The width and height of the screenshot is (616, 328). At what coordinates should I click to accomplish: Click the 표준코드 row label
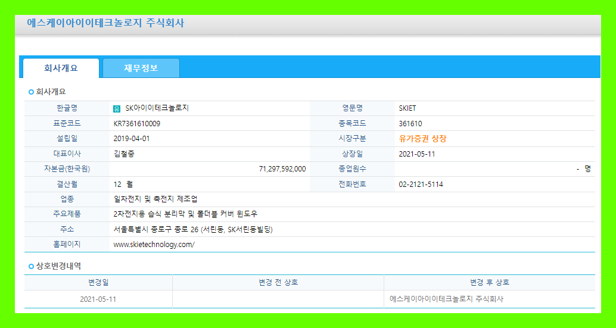point(67,124)
